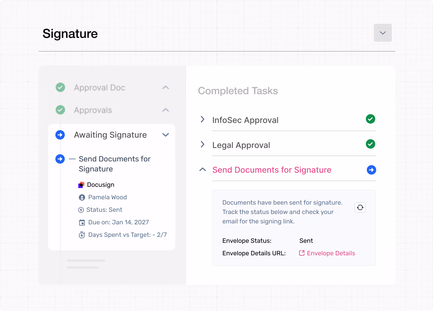433x311 pixels.
Task: Click the Days Spent vs Target: - 2/7 text
Action: point(128,235)
